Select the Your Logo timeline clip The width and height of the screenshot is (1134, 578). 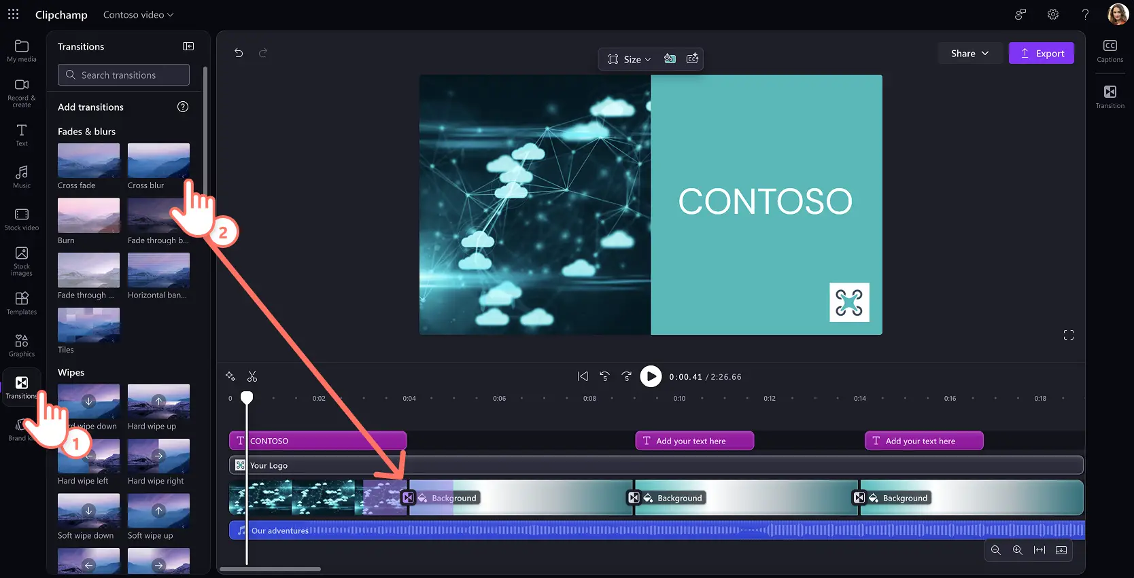[x=655, y=465]
